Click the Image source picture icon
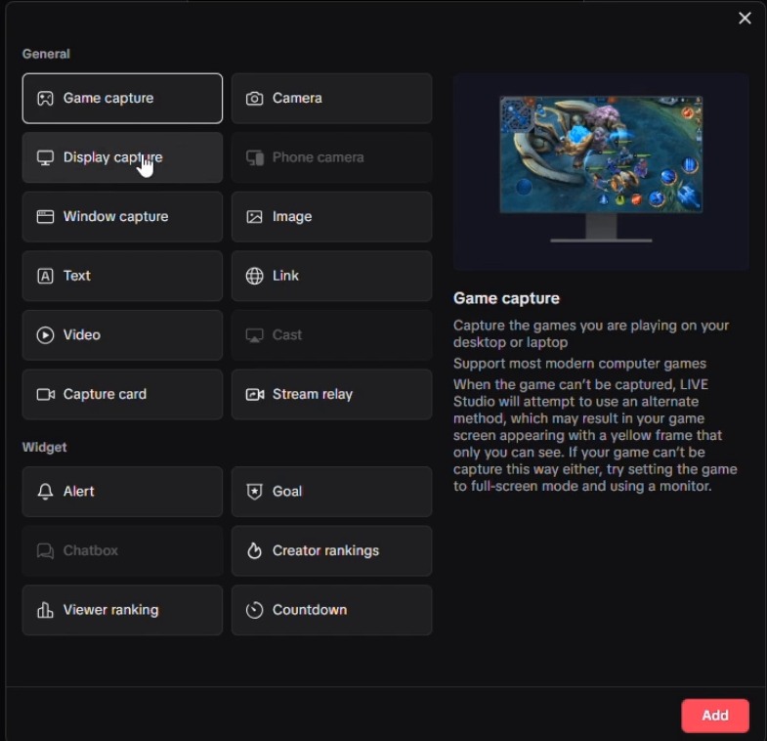 tap(254, 217)
